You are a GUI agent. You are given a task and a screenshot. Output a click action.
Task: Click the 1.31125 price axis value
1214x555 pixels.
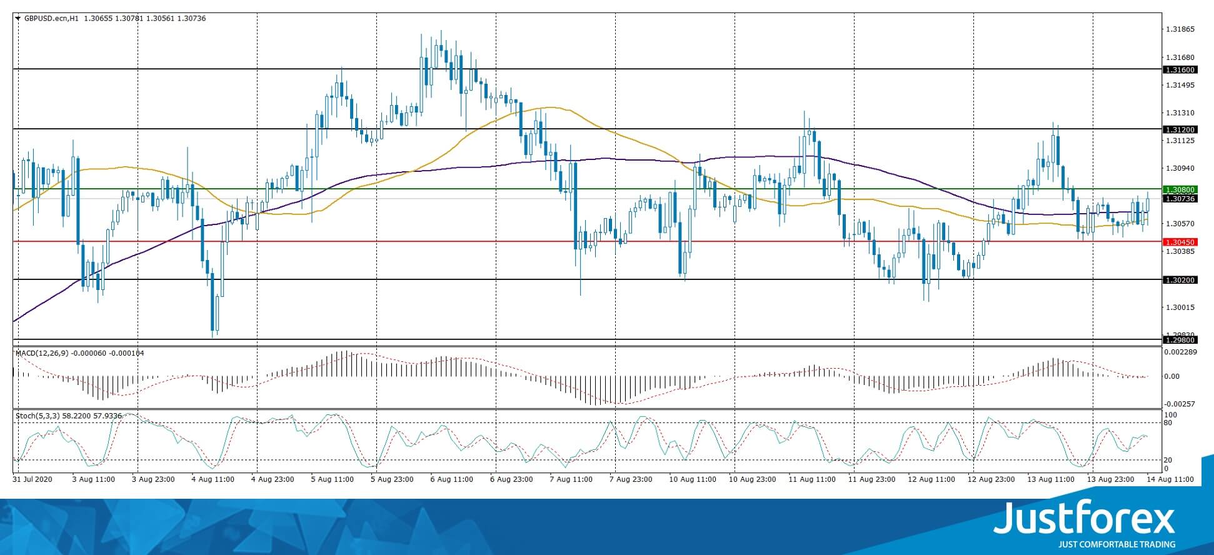[1180, 141]
